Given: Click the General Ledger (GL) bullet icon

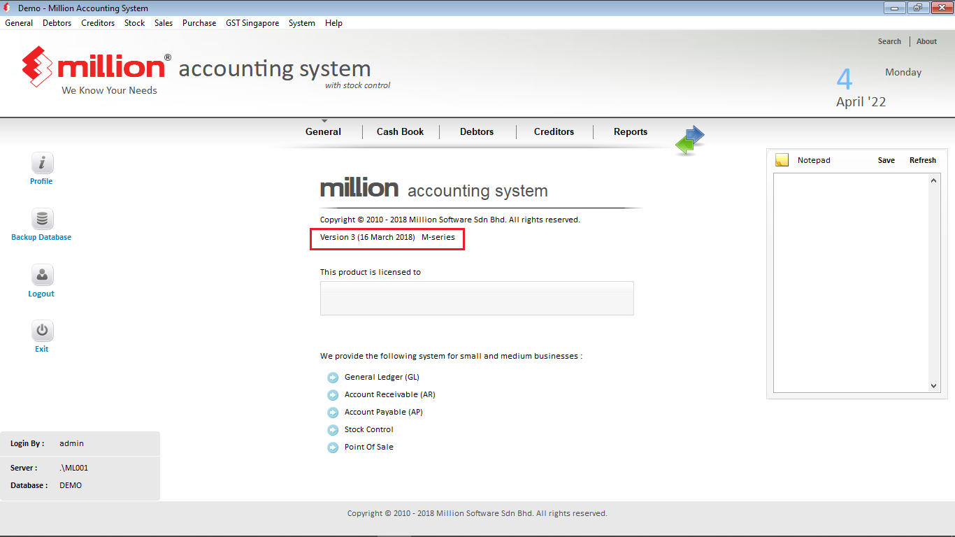Looking at the screenshot, I should (333, 378).
